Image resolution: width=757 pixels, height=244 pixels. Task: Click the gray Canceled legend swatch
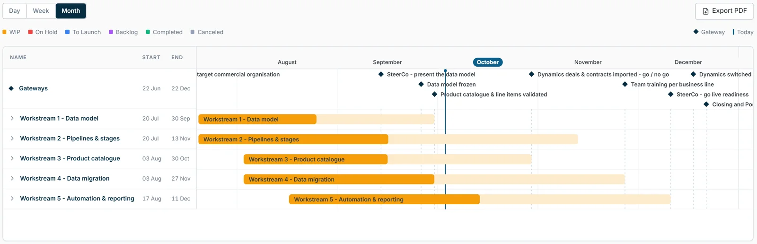[x=193, y=32]
